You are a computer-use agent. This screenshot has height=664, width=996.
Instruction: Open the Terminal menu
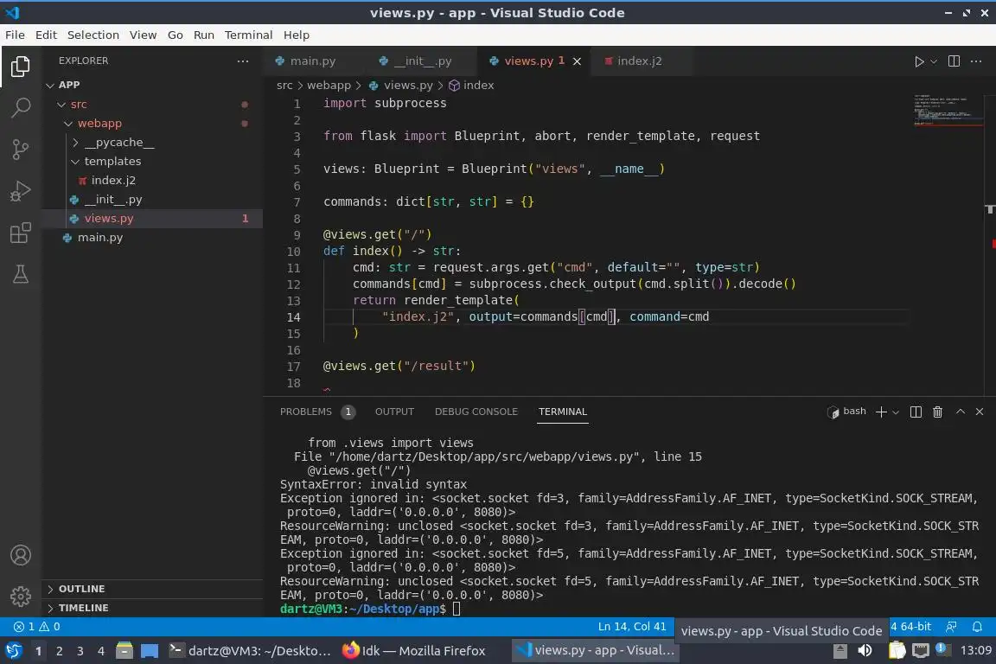[248, 35]
